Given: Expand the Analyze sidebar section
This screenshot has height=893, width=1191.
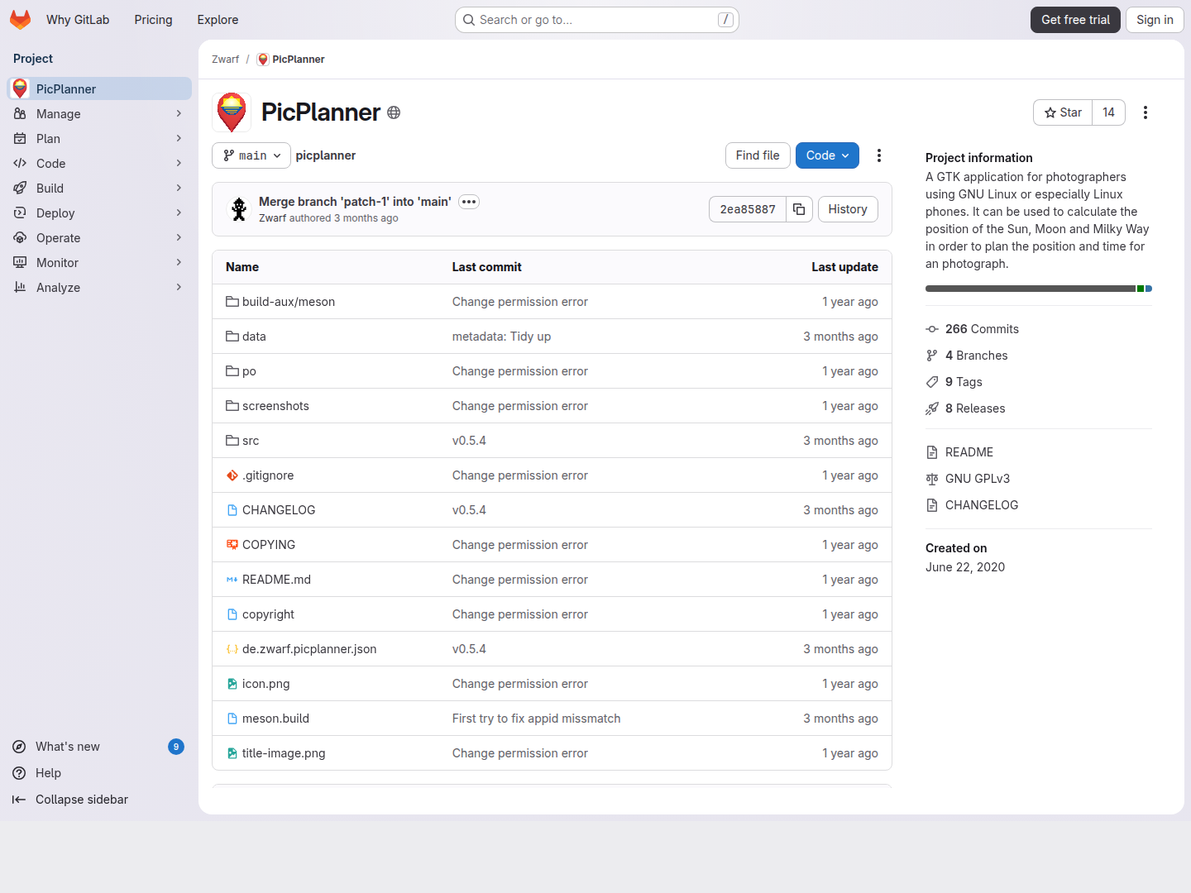Looking at the screenshot, I should (99, 288).
